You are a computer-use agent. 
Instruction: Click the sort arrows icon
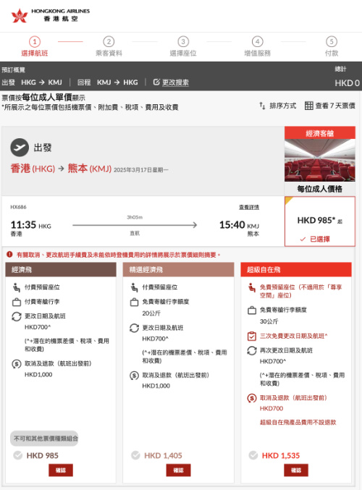point(262,106)
